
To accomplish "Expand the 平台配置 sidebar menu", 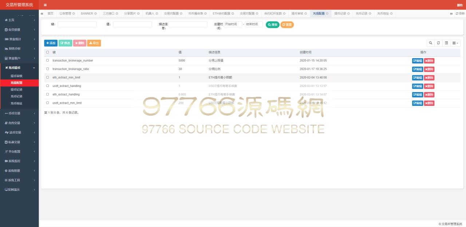I will (19, 151).
